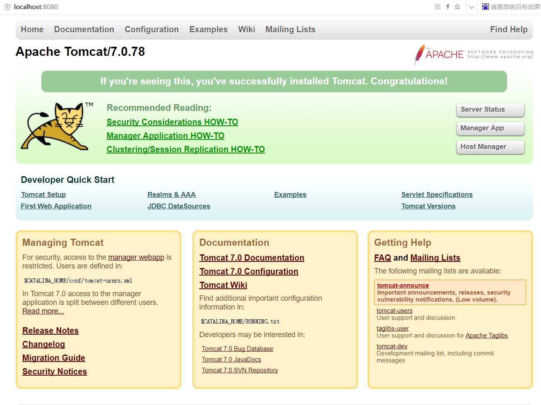Open Getting Help Mailing Lists link
This screenshot has width=541, height=405.
[435, 258]
